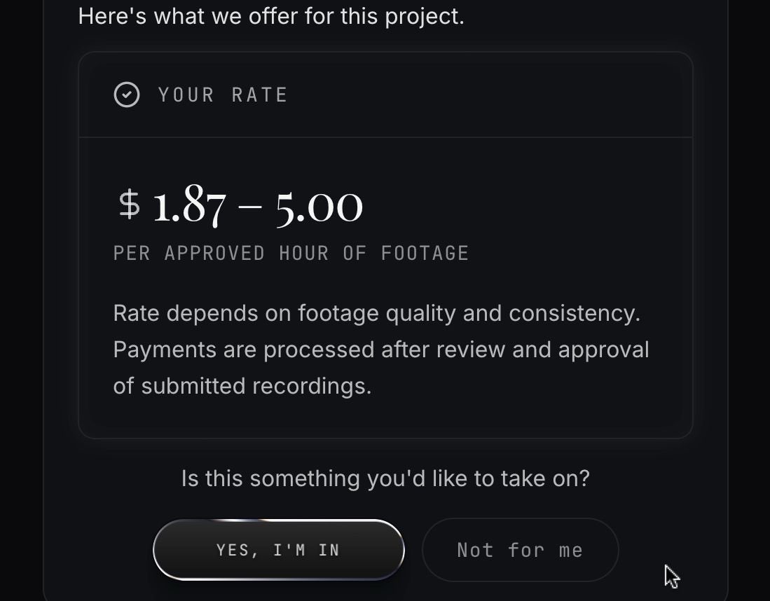Accept the offer with YES, I'M IN

[x=278, y=550]
